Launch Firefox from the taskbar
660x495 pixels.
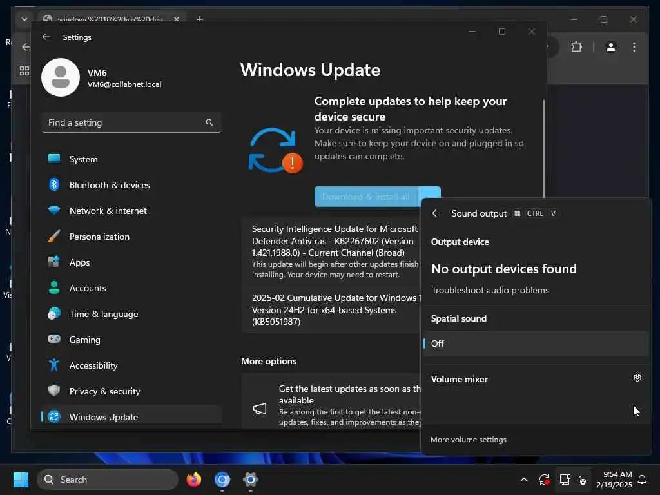(x=194, y=480)
